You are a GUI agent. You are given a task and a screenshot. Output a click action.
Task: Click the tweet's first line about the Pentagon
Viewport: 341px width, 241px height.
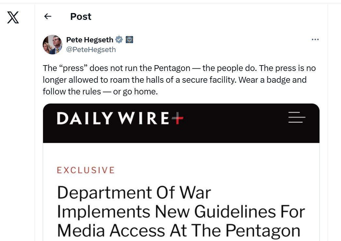click(x=179, y=68)
